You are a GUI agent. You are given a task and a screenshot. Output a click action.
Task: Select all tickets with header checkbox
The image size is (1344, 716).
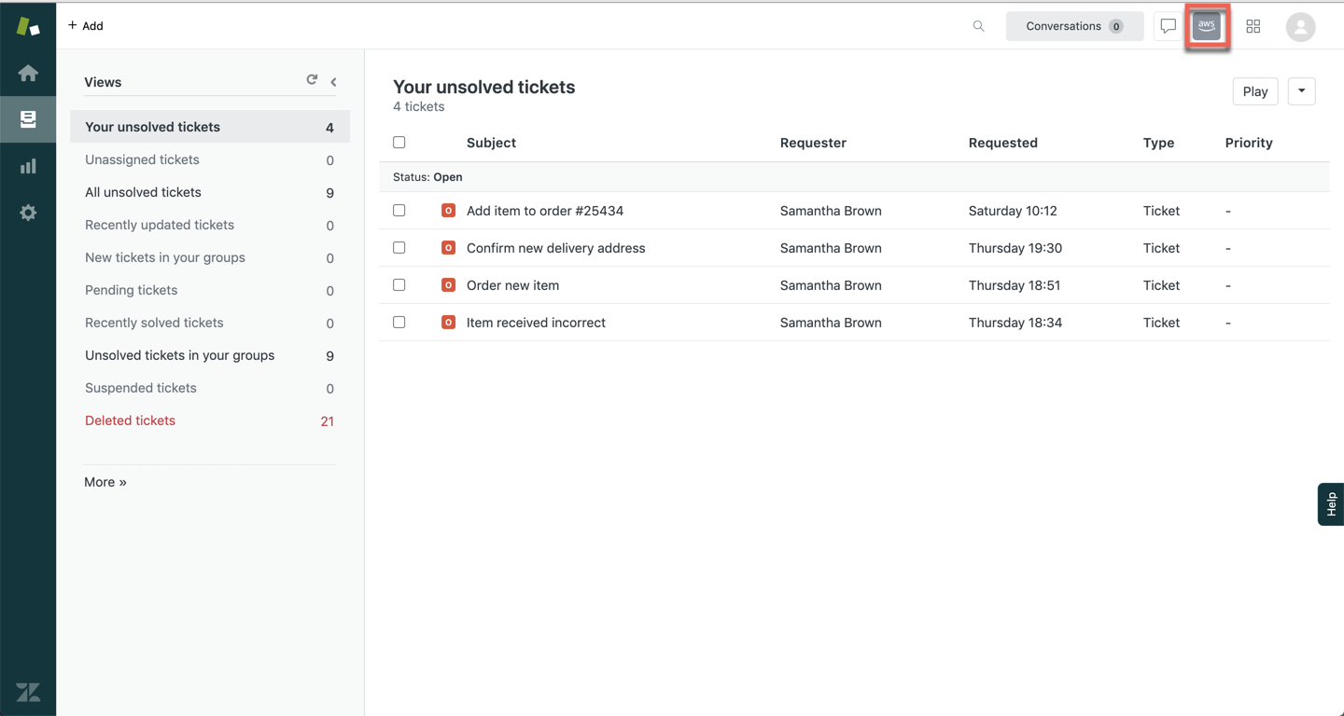click(399, 143)
